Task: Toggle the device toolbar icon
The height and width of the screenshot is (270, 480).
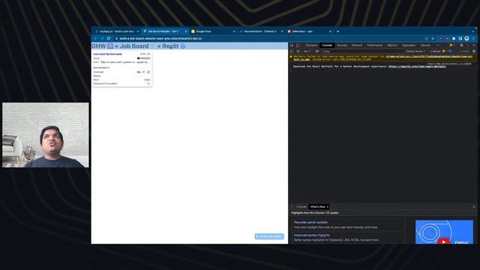Action: (298, 45)
